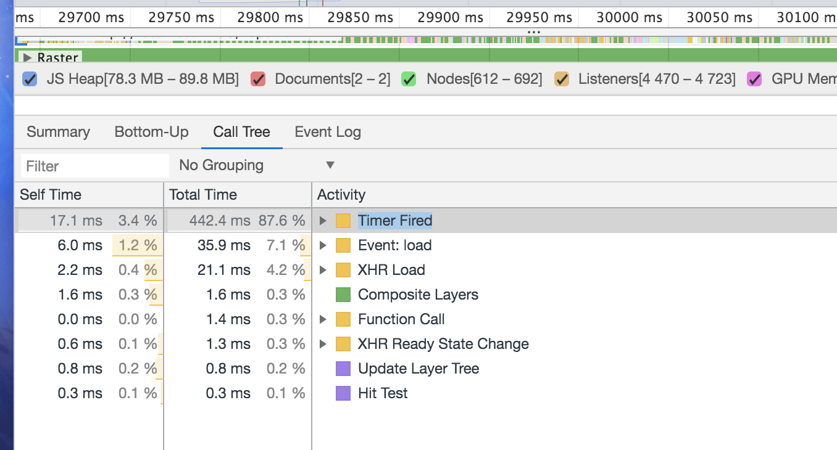Viewport: 837px width, 450px height.
Task: Click the Function Call yellow icon
Action: tap(343, 319)
